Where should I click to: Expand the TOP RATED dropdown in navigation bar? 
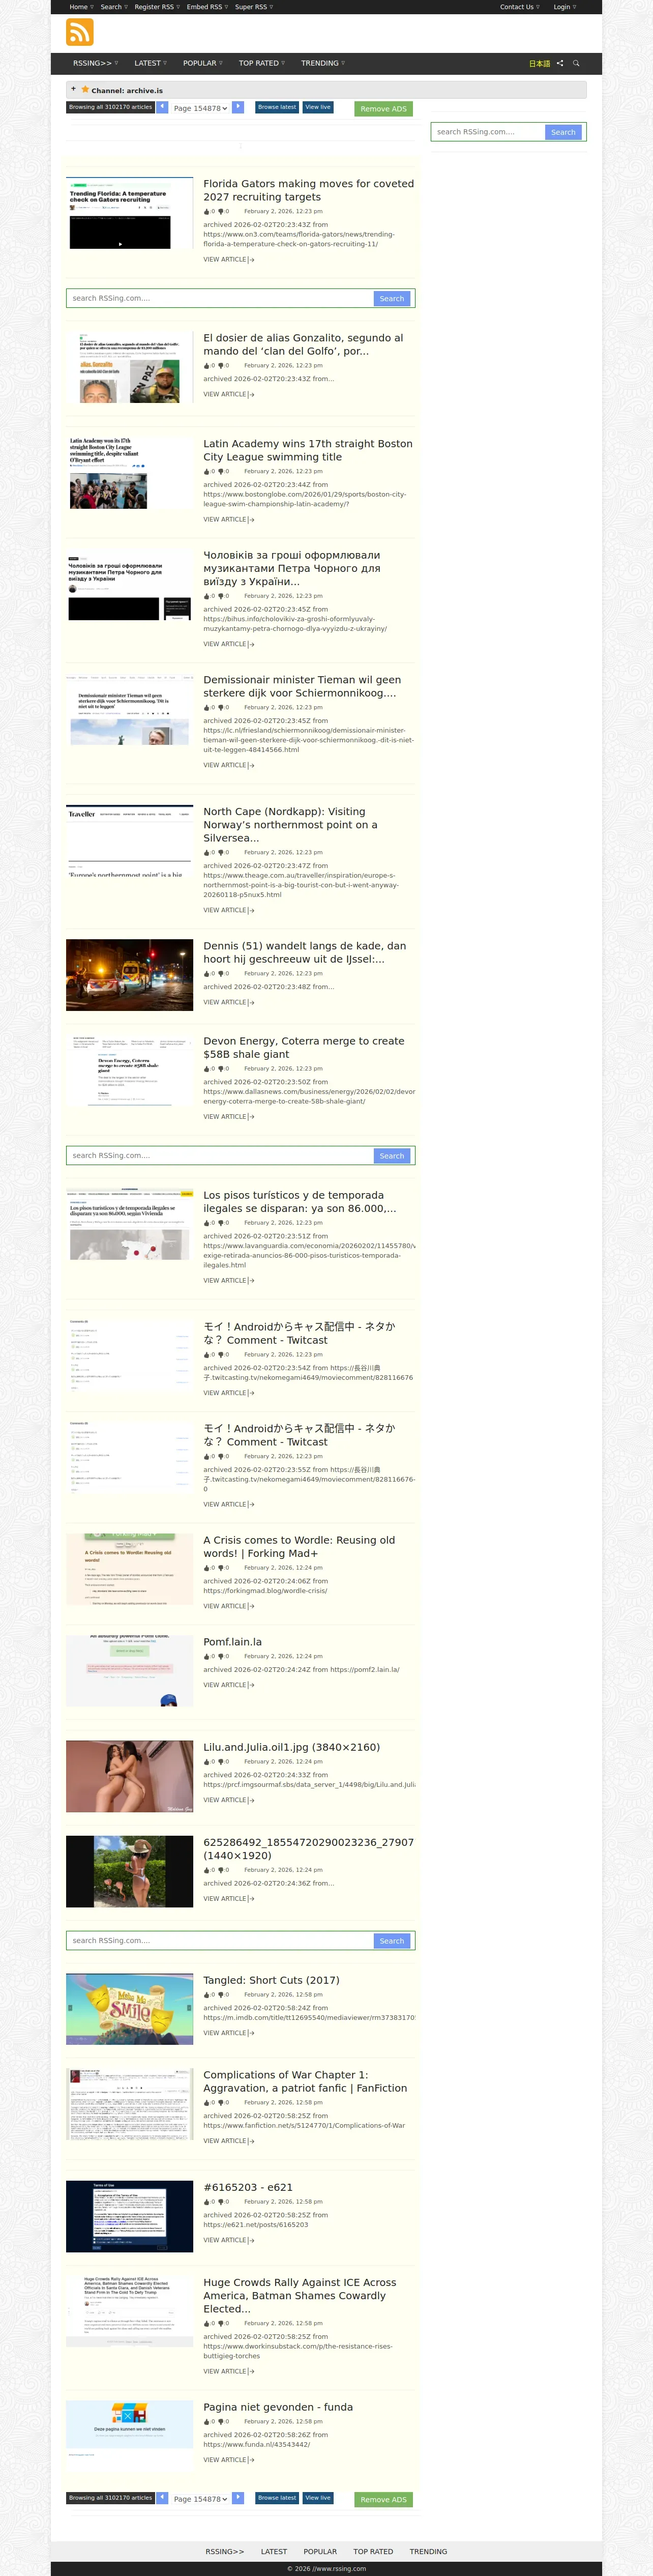(261, 63)
